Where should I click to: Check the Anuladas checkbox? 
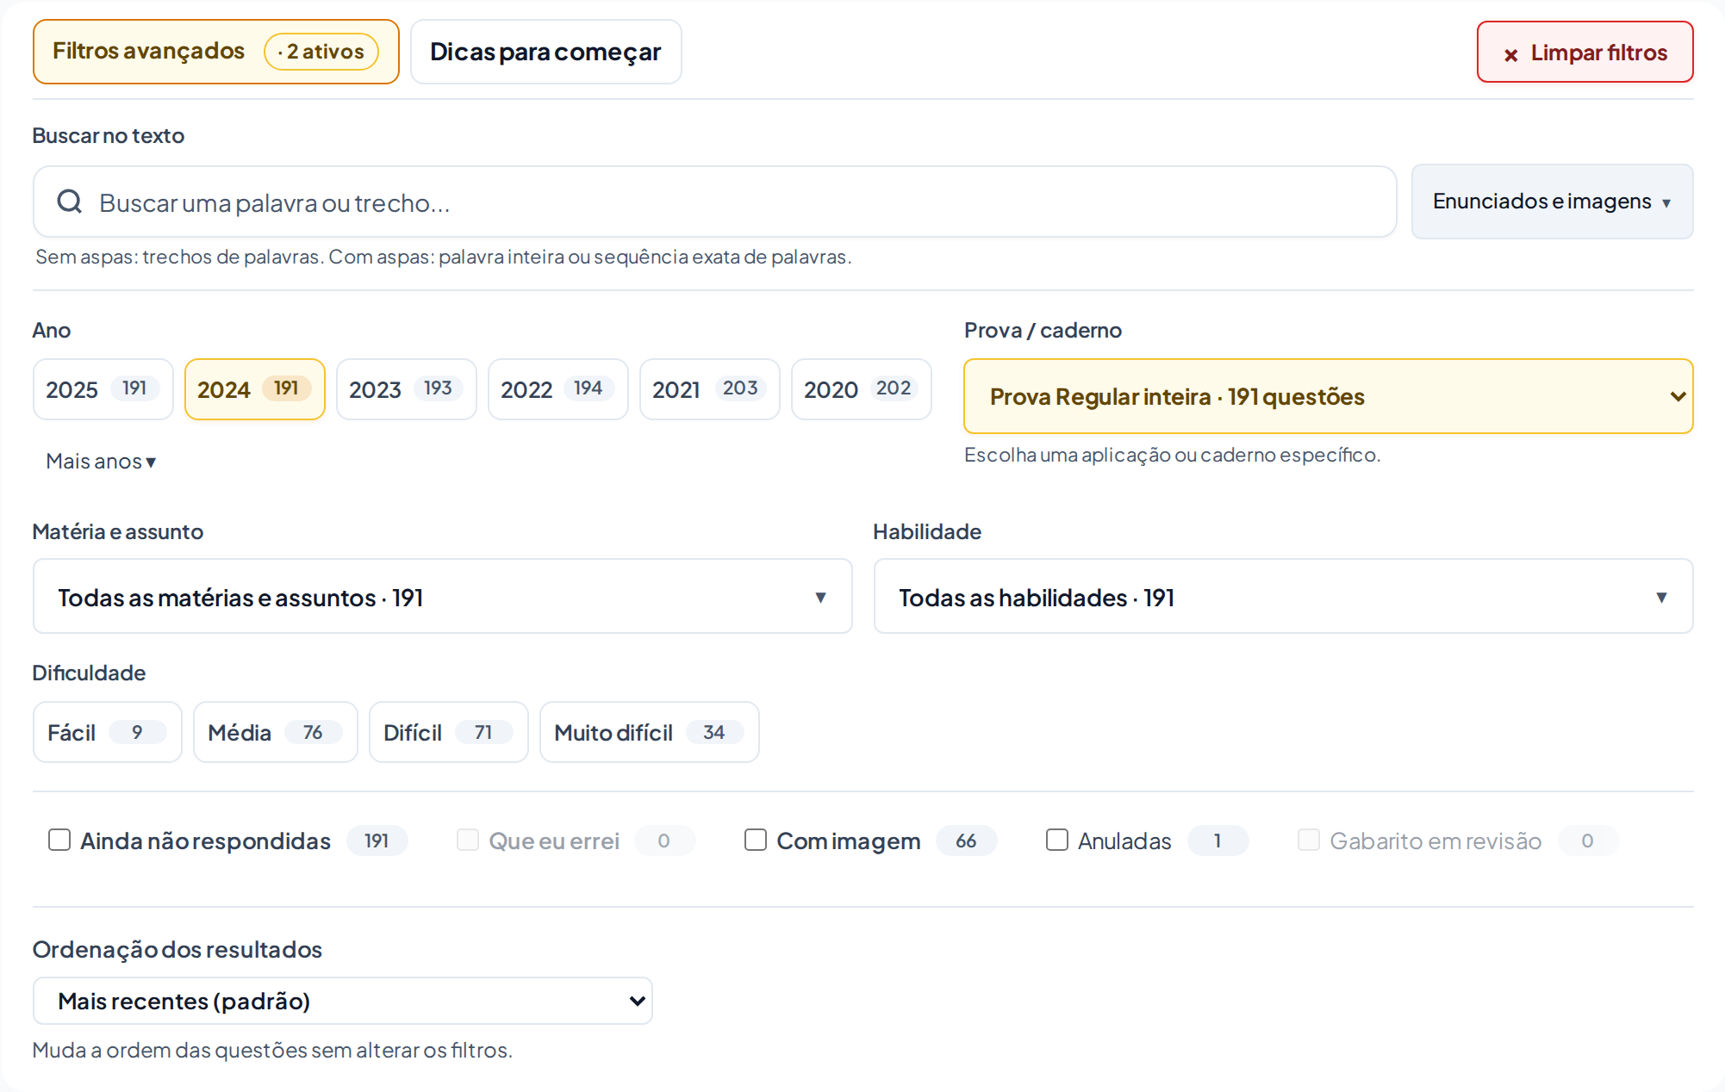pyautogui.click(x=1057, y=840)
